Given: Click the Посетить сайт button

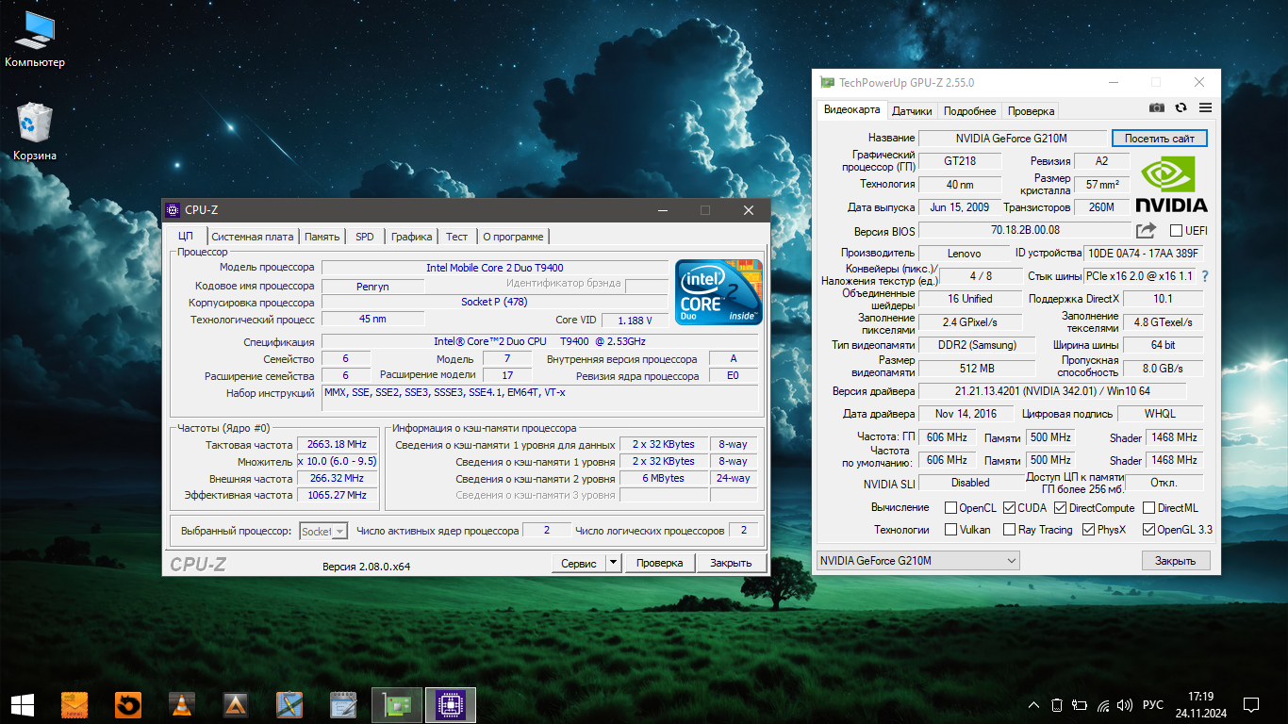Looking at the screenshot, I should point(1159,139).
